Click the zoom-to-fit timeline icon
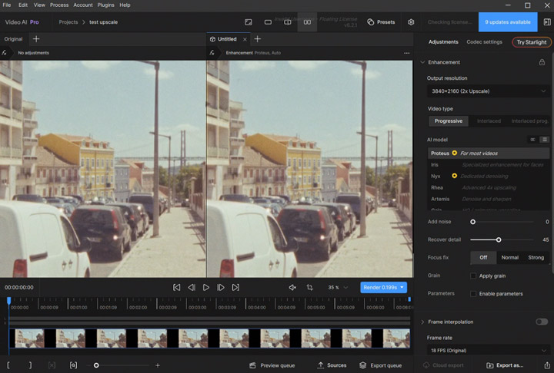The image size is (554, 373). [73, 365]
